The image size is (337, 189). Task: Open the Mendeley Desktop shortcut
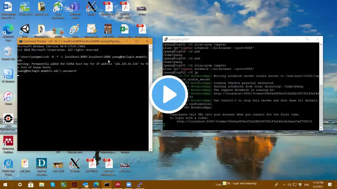[8, 144]
